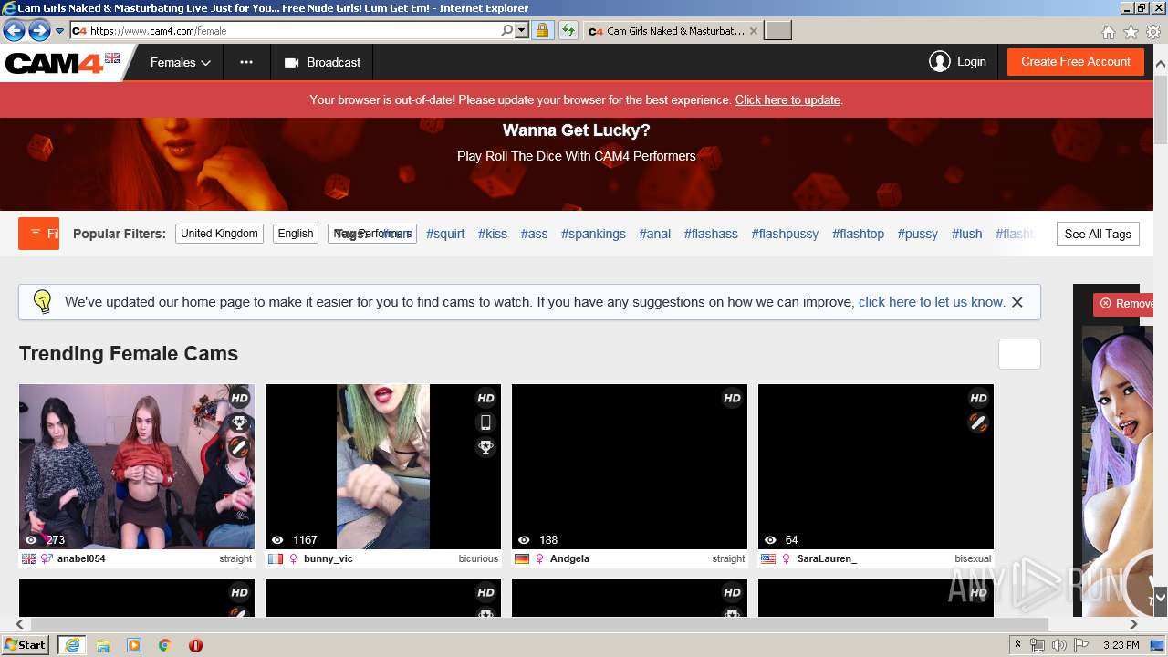1168x657 pixels.
Task: Click the toy icon on SaraLauren_ card
Action: [x=978, y=422]
